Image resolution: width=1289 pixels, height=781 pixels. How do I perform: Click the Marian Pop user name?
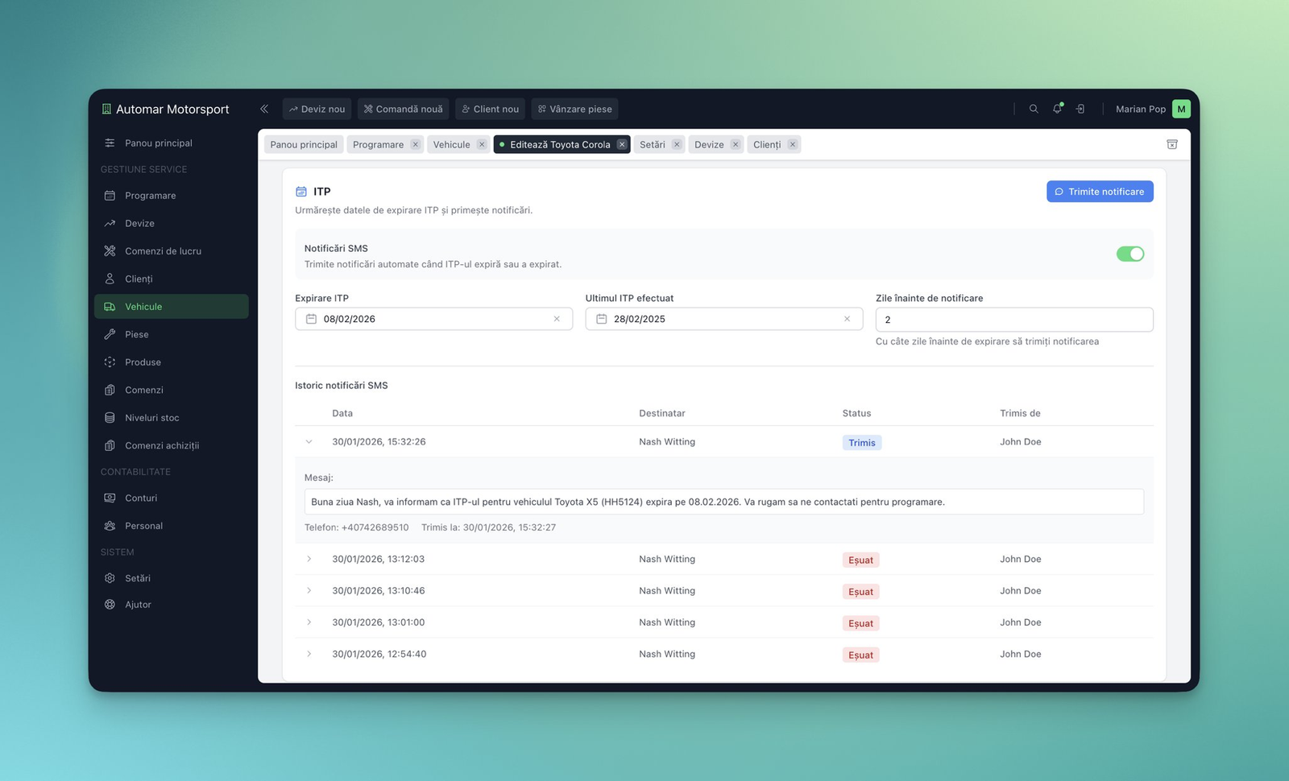pyautogui.click(x=1140, y=109)
